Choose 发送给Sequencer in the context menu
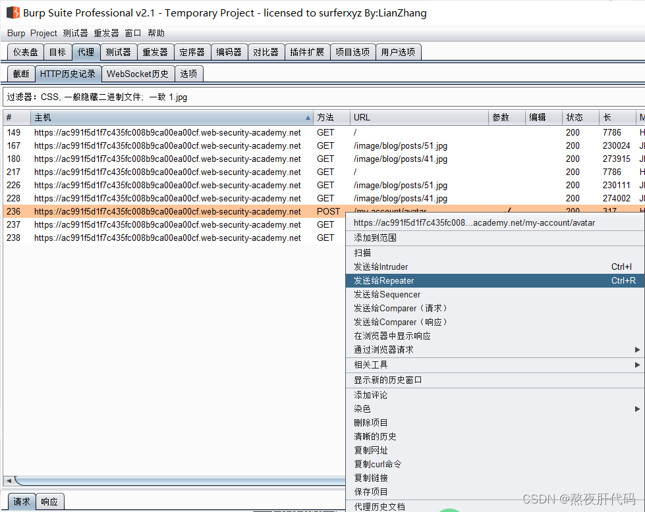 tap(495, 294)
